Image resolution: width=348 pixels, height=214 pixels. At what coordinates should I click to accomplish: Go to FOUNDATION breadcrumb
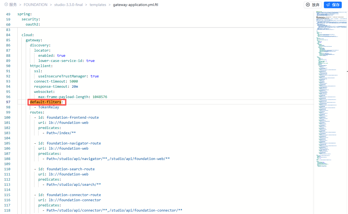pos(36,5)
